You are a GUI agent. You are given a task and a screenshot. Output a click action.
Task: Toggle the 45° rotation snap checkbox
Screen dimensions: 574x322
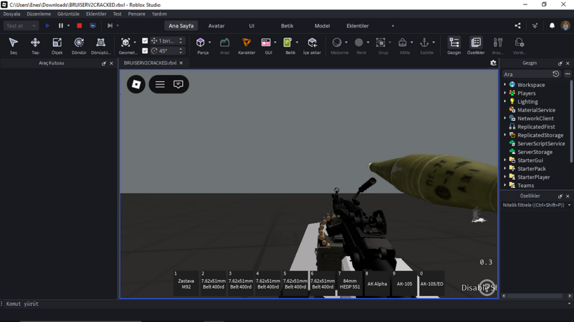pyautogui.click(x=145, y=51)
